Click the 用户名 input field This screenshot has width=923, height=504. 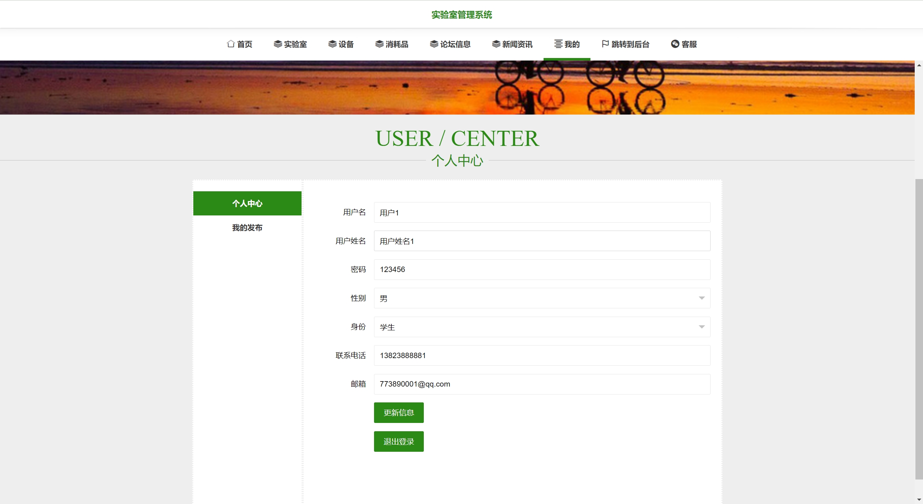tap(542, 213)
